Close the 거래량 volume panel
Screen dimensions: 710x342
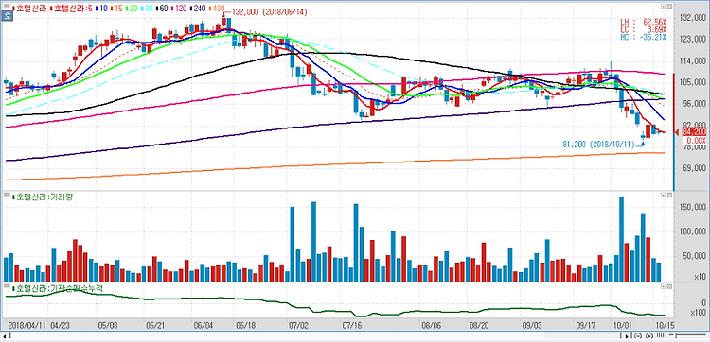669,195
